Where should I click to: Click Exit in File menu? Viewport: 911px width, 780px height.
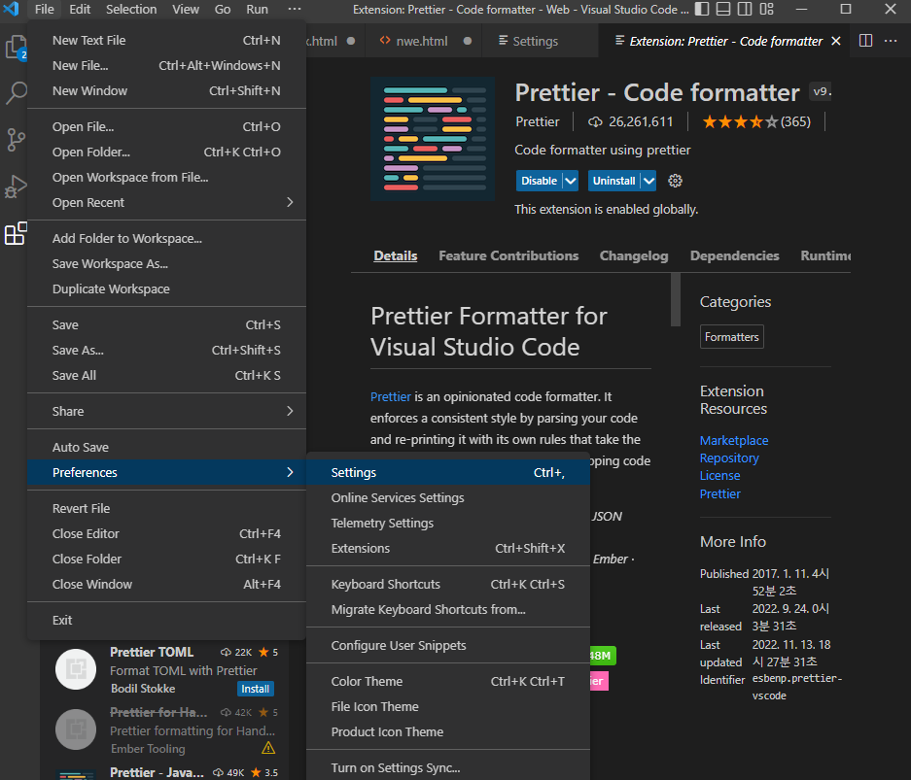pos(167,621)
